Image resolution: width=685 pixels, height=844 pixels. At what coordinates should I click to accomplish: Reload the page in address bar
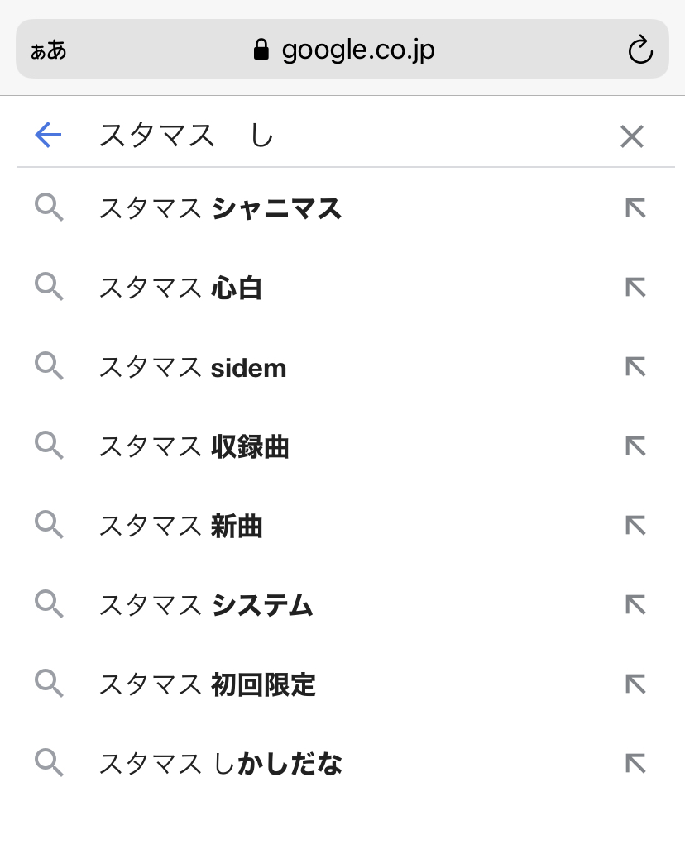(x=640, y=50)
